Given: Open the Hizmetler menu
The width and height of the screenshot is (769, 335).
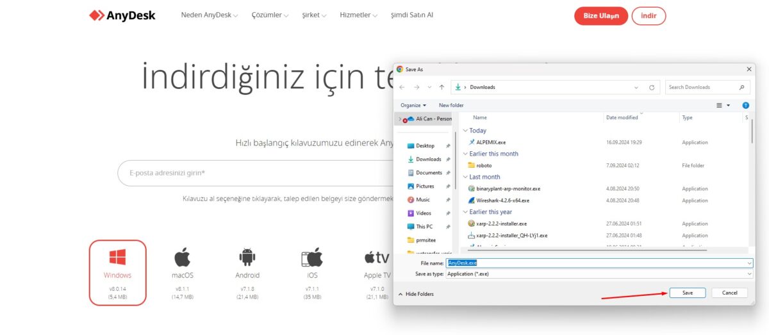Looking at the screenshot, I should coord(359,15).
